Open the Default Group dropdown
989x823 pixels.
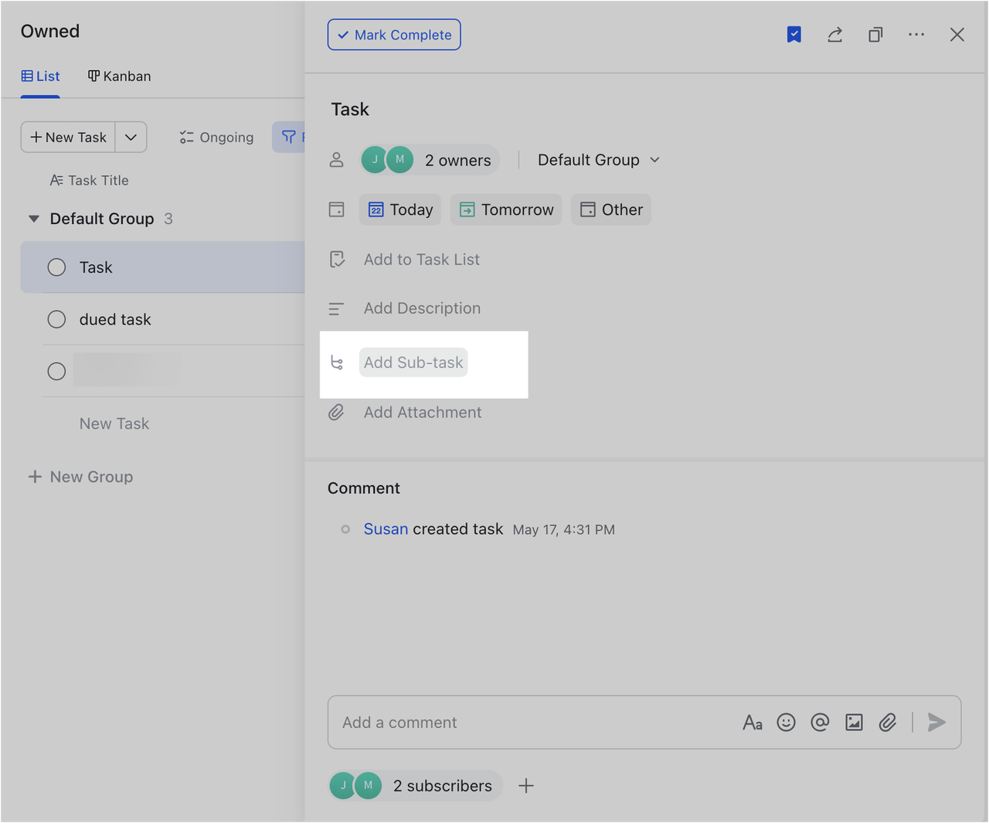click(598, 159)
